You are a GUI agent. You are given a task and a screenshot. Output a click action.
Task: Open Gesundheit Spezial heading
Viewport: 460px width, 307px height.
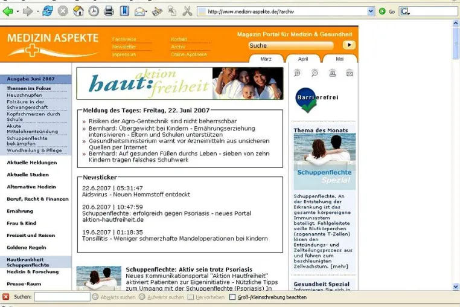[322, 284]
